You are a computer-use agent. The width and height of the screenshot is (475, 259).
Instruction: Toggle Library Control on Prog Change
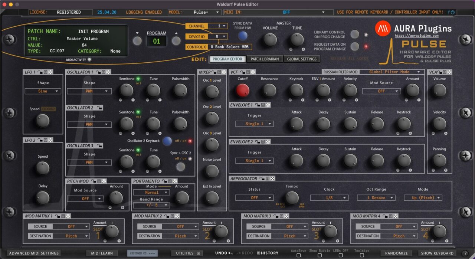[355, 34]
